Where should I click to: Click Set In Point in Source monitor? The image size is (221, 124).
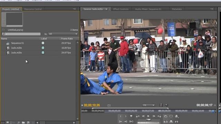tap(121, 116)
